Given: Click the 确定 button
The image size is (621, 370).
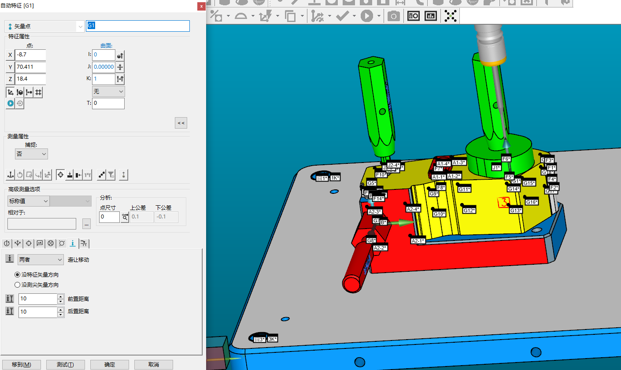Looking at the screenshot, I should 109,364.
